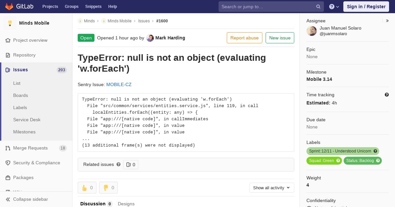395x207 pixels.
Task: Select Issues in the sidebar
Action: pyautogui.click(x=20, y=70)
